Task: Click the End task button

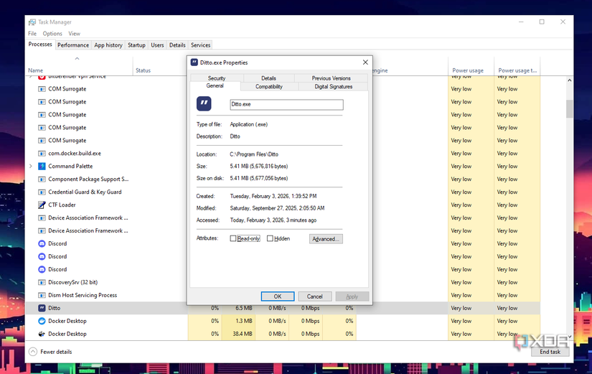Action: pos(550,352)
